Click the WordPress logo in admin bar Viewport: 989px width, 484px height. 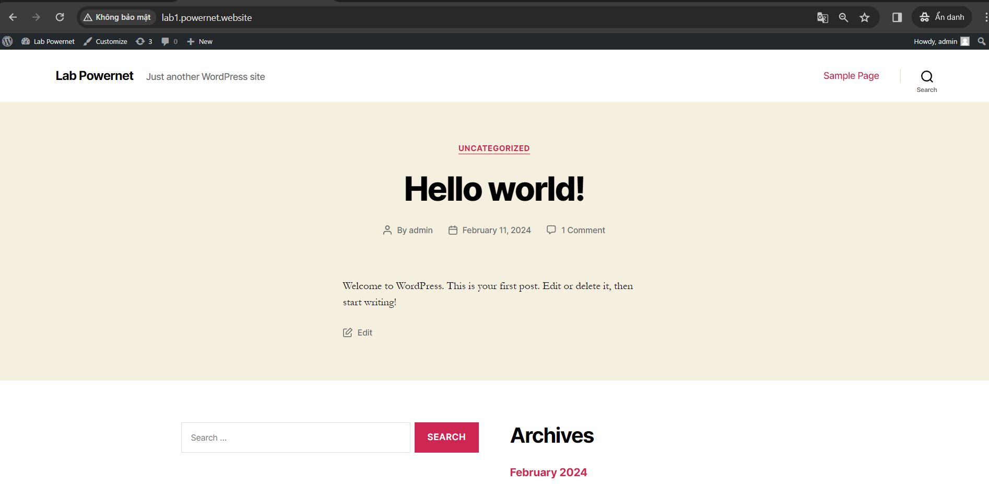[7, 41]
